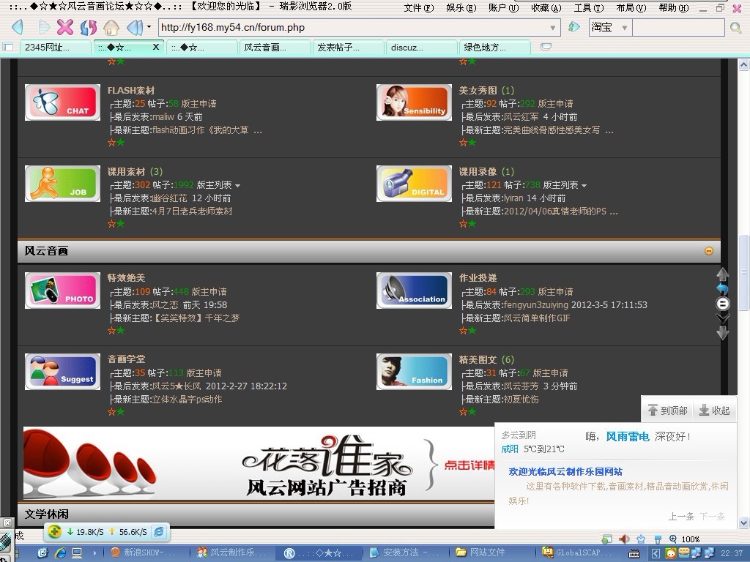Click the 到顶部 button
This screenshot has height=562, width=750.
[668, 410]
